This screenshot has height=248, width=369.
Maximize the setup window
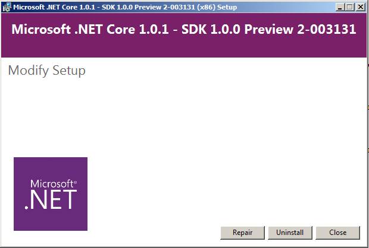(349, 7)
